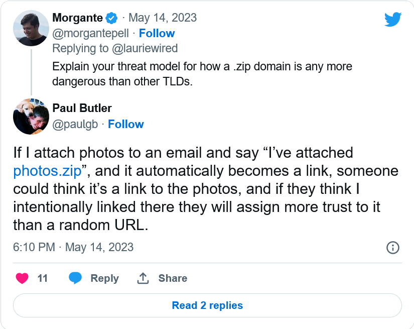Viewport: 414px width, 329px height.
Task: Click the May 14, 2023 header date
Action: tap(163, 18)
